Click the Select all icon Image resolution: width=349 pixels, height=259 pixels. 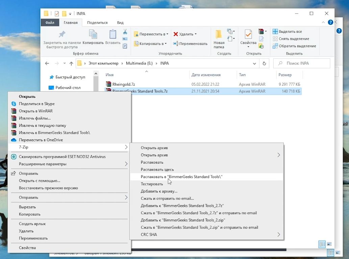tap(275, 31)
